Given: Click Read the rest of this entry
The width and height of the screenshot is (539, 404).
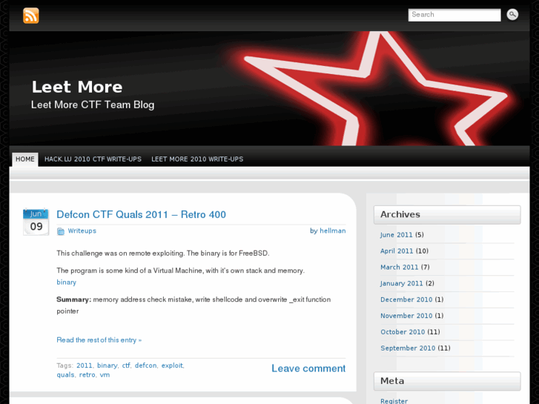Looking at the screenshot, I should (99, 340).
